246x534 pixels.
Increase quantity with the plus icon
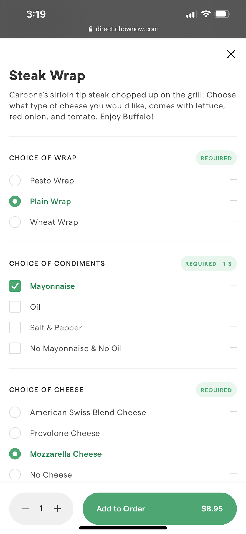click(57, 509)
